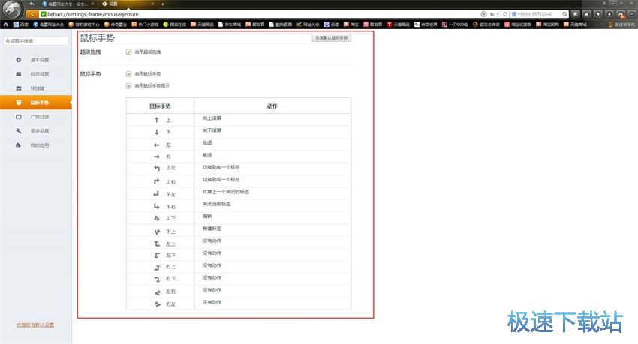Open the 一刀999级 bookmark
638x344 pixels.
455,25
